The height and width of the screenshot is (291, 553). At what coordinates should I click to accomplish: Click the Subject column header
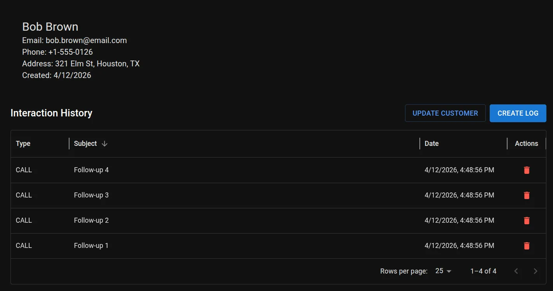click(x=85, y=144)
